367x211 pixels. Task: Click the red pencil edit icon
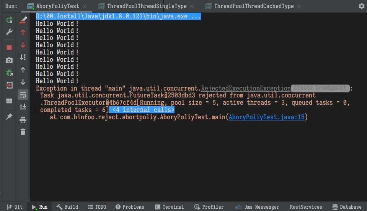pyautogui.click(x=23, y=20)
